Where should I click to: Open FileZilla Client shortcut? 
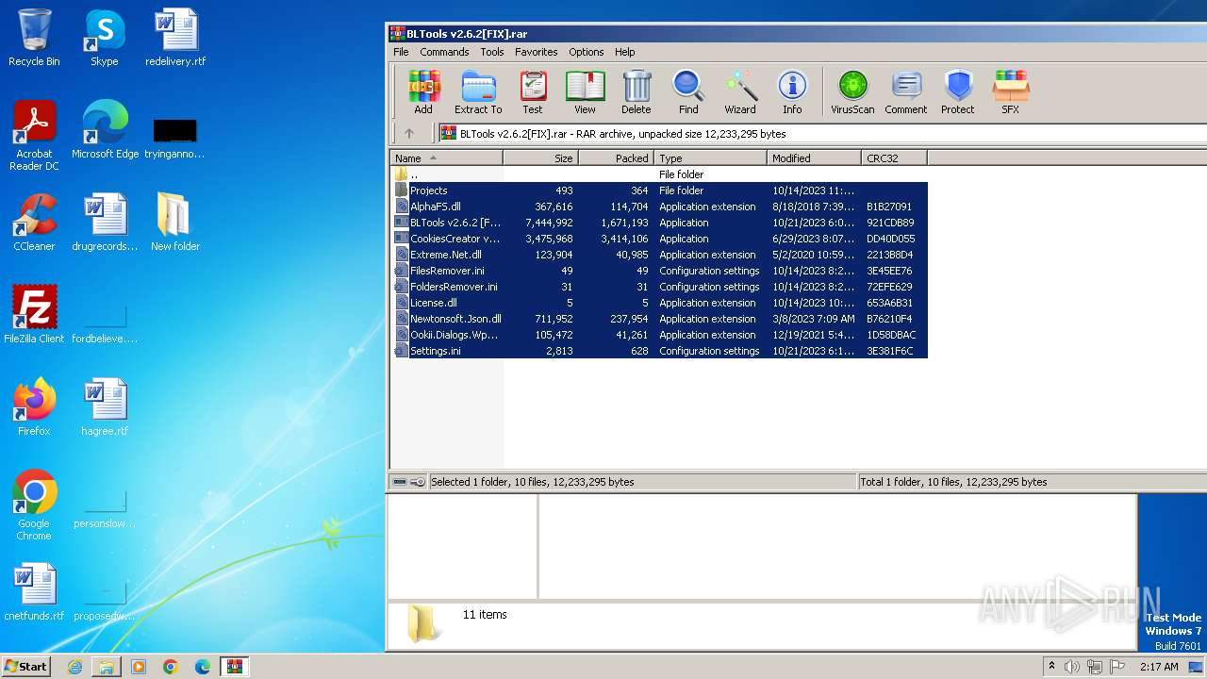click(34, 314)
